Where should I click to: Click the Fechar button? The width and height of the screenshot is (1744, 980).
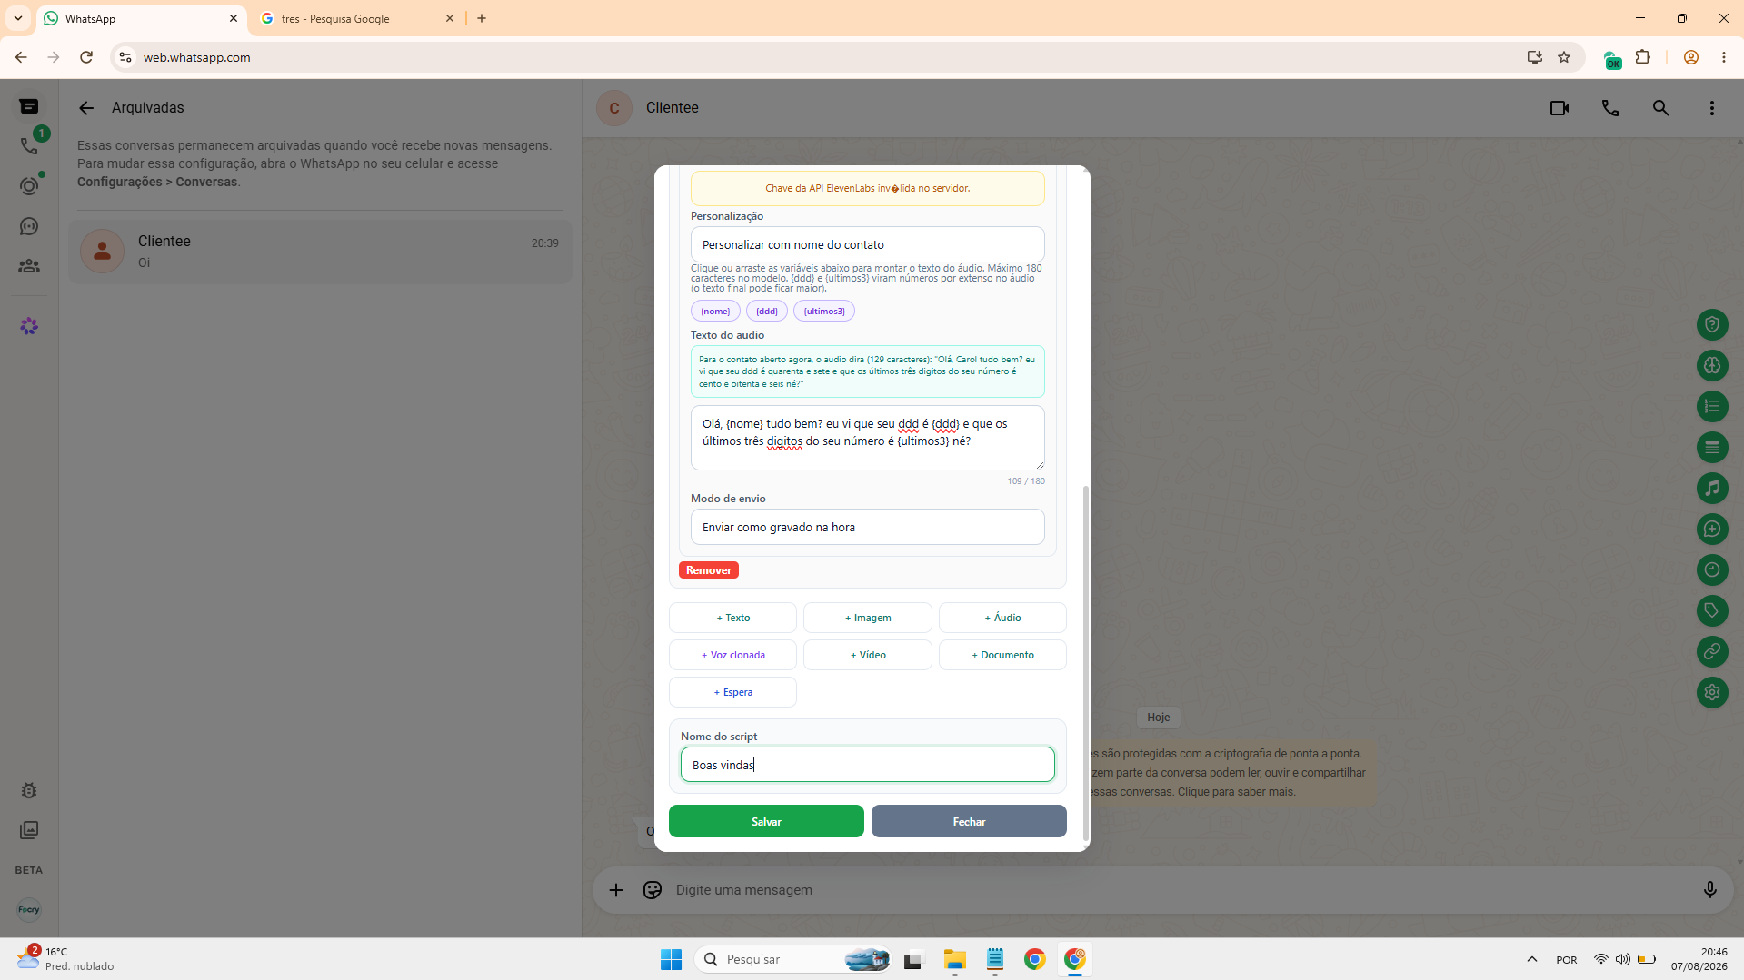click(969, 821)
